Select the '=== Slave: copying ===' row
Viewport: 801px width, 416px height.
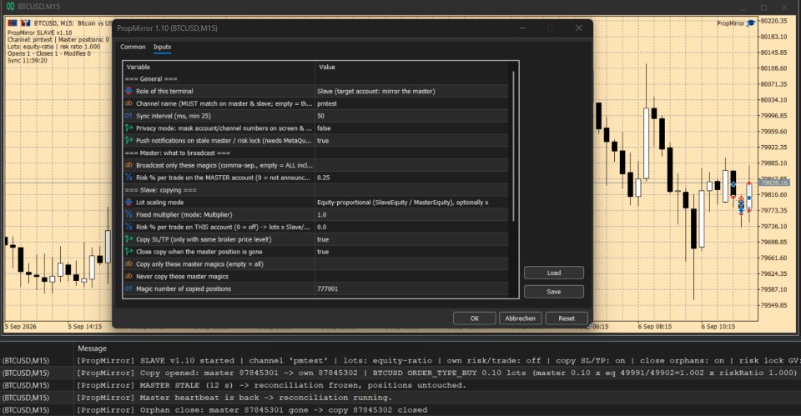(315, 190)
